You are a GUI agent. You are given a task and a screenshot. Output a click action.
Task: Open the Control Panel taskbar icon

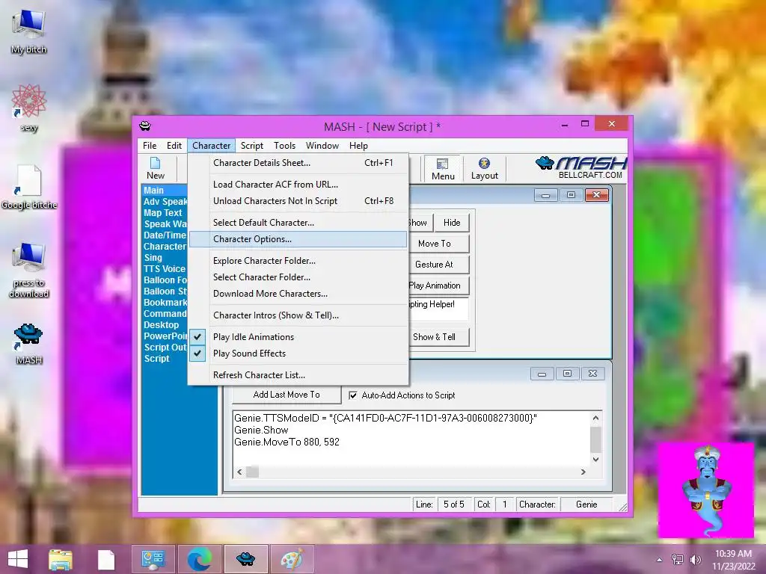click(x=153, y=559)
